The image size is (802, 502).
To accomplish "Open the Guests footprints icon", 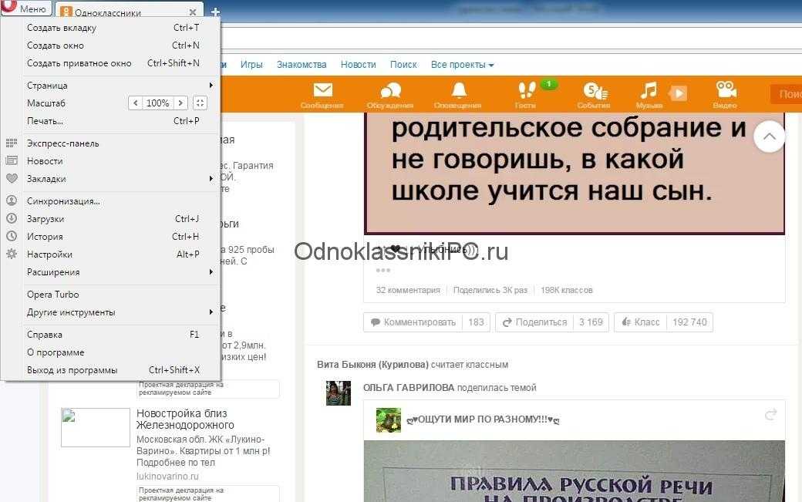I will pyautogui.click(x=525, y=92).
